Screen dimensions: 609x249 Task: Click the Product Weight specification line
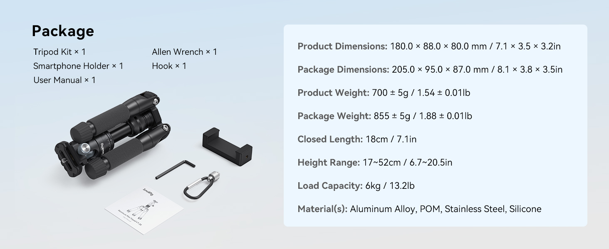click(x=384, y=93)
